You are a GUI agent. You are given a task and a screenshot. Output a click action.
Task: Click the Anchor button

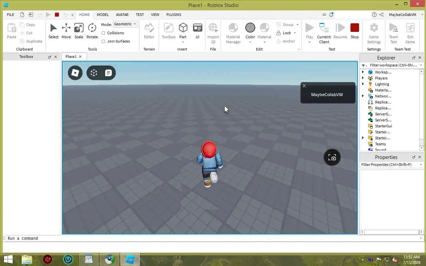coord(286,41)
